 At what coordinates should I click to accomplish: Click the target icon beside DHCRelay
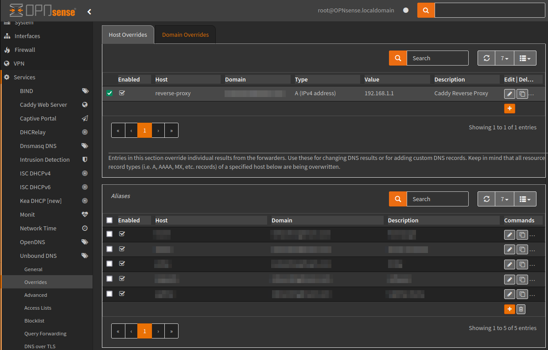coord(85,132)
